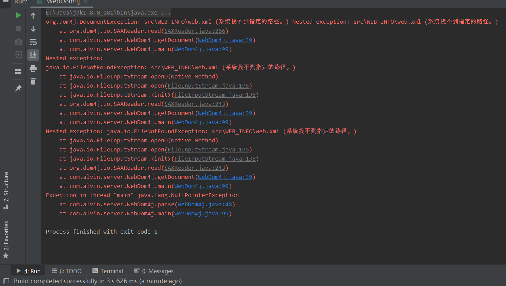506x286 pixels.
Task: Click the NullPointerException exception line
Action: [142, 195]
